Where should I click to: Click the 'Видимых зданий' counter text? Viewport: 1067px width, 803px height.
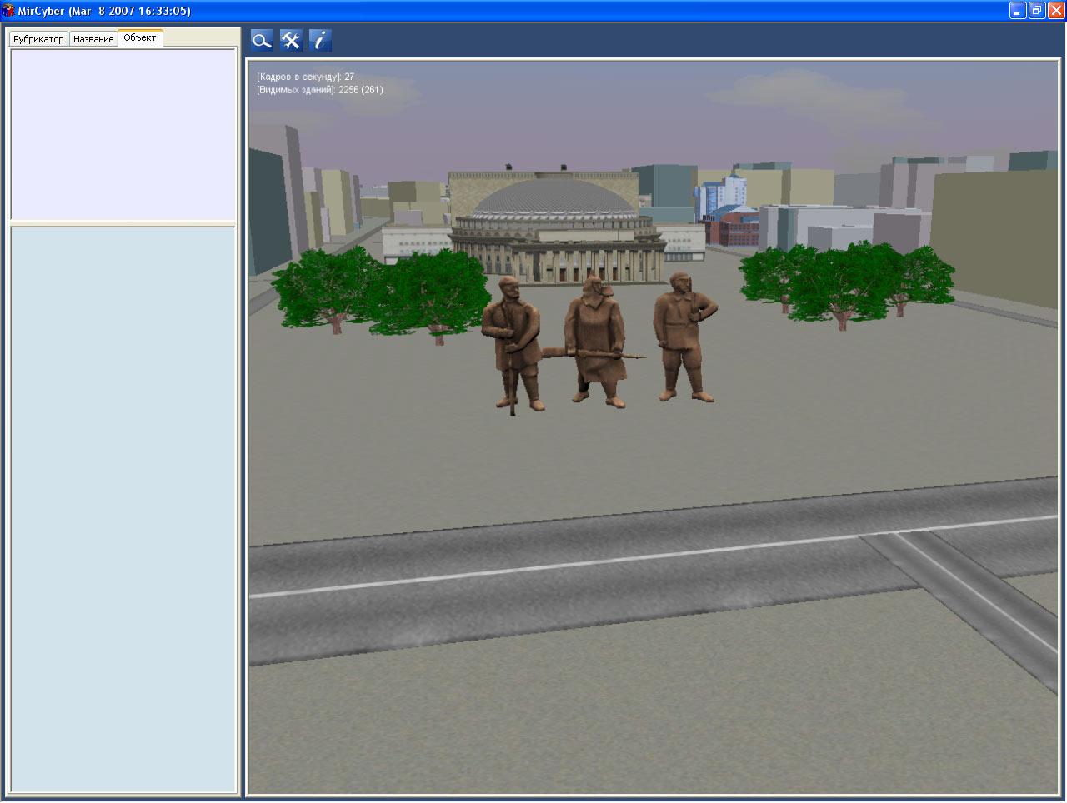(319, 90)
